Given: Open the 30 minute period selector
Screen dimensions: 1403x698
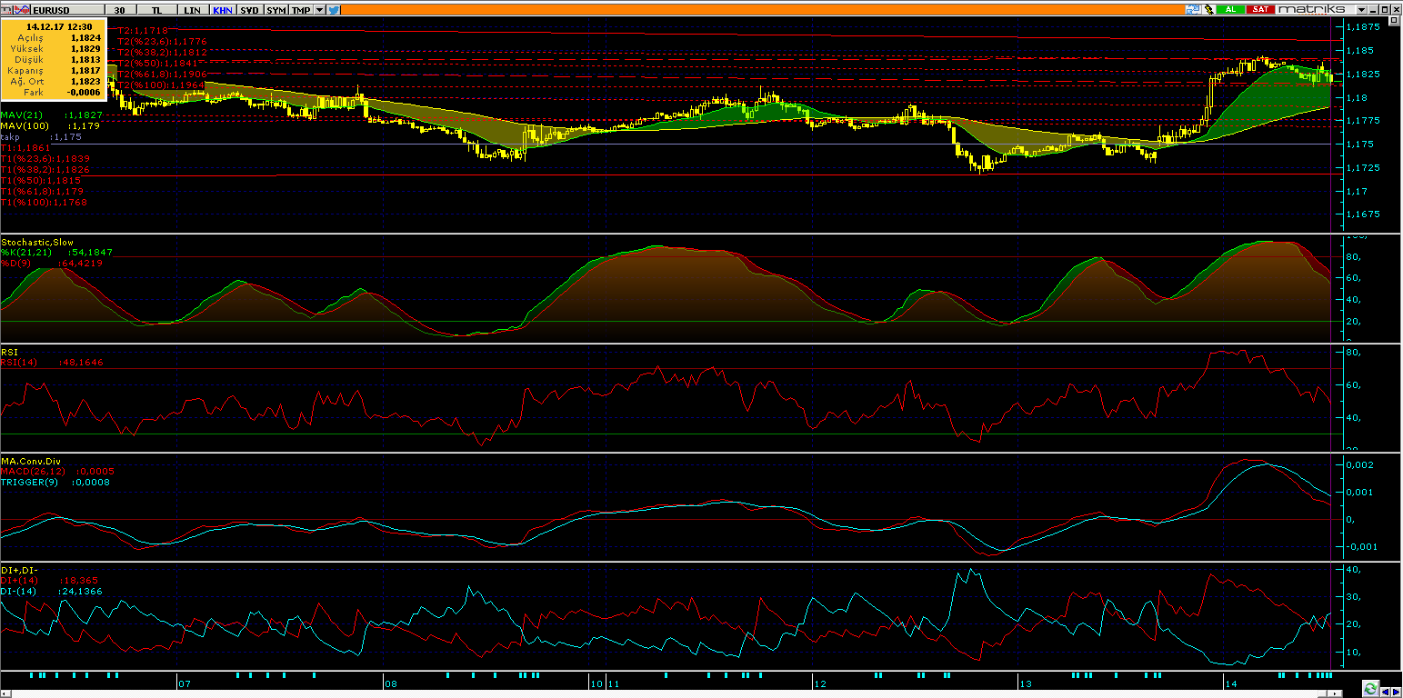Looking at the screenshot, I should [119, 9].
